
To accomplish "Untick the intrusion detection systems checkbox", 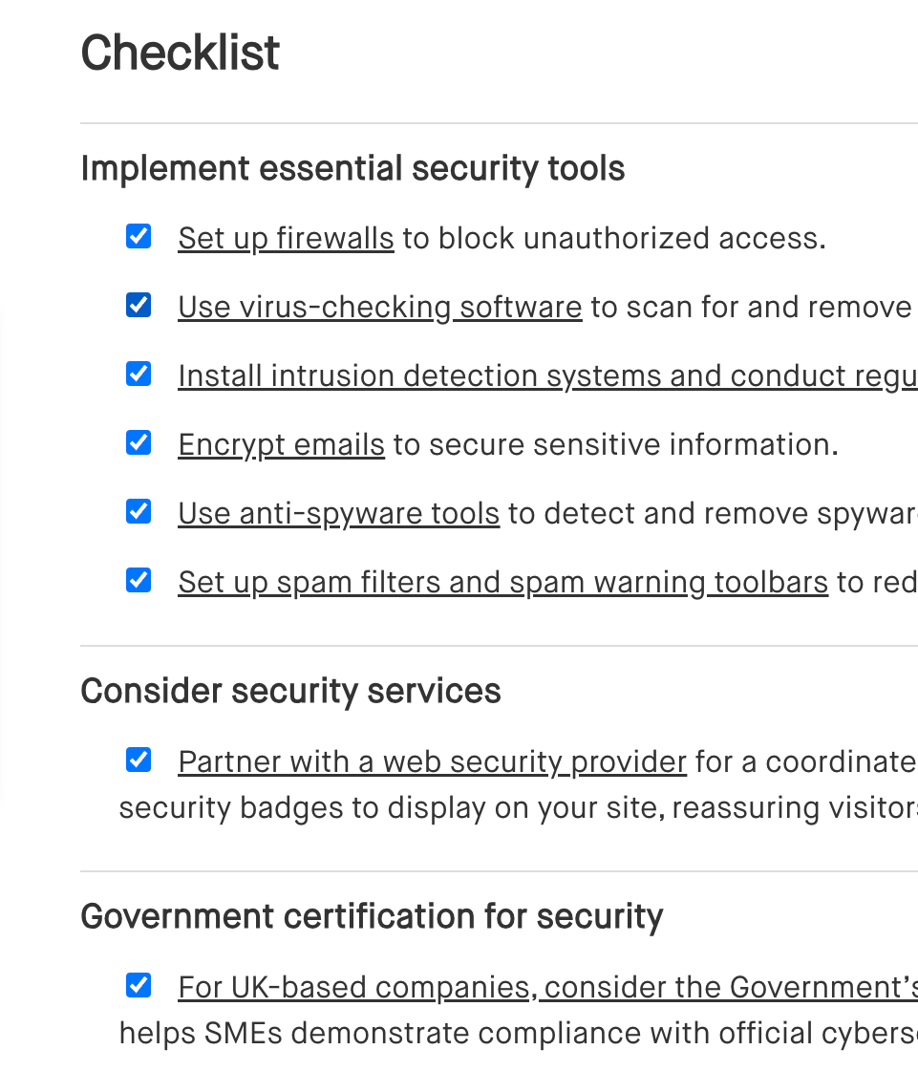I will pos(139,374).
